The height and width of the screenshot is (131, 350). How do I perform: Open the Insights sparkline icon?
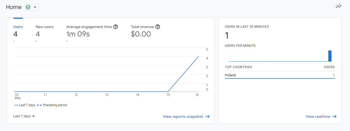(339, 6)
